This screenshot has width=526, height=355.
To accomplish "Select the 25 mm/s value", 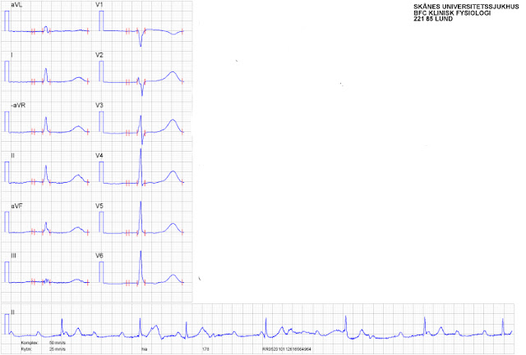I will click(x=58, y=349).
